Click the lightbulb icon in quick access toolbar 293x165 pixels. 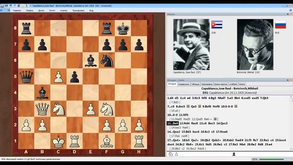pos(22,6)
